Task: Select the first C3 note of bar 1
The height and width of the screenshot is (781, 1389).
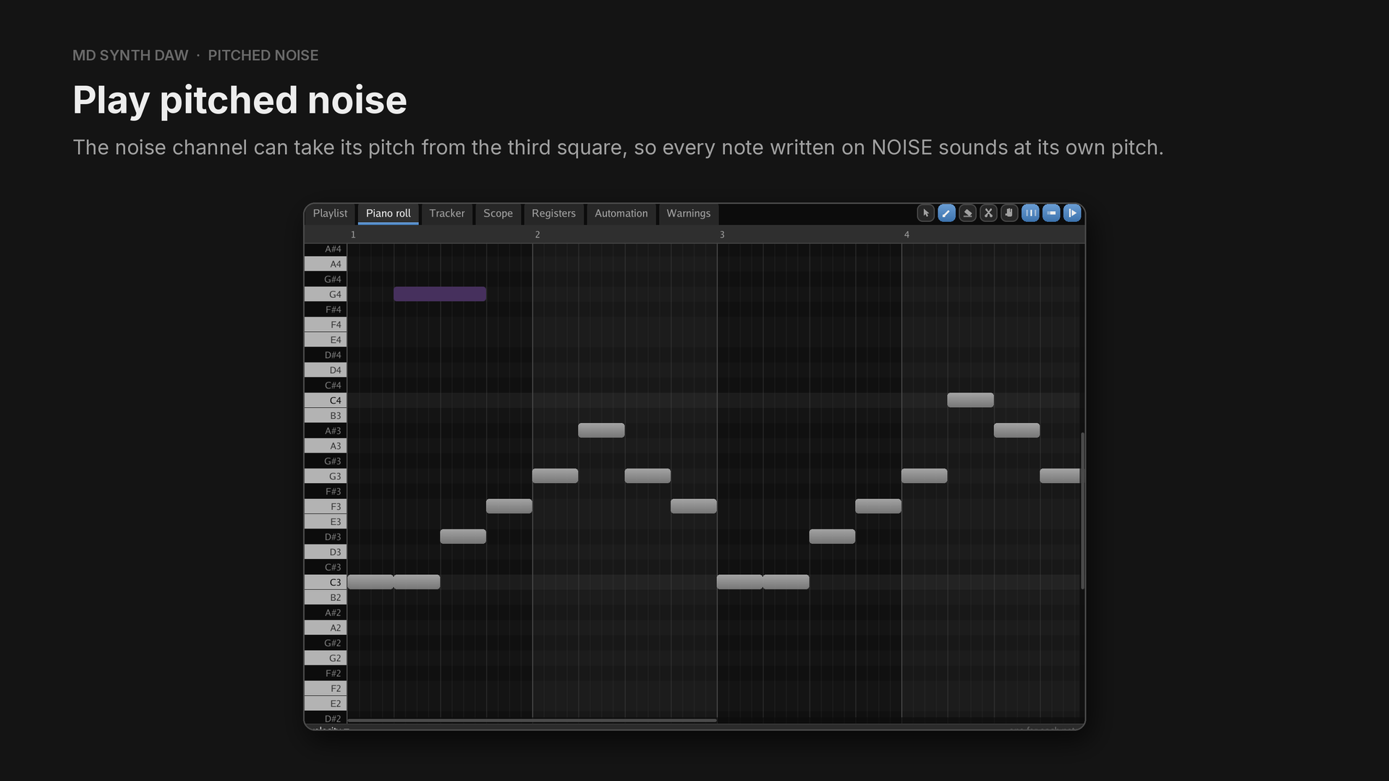Action: 370,582
